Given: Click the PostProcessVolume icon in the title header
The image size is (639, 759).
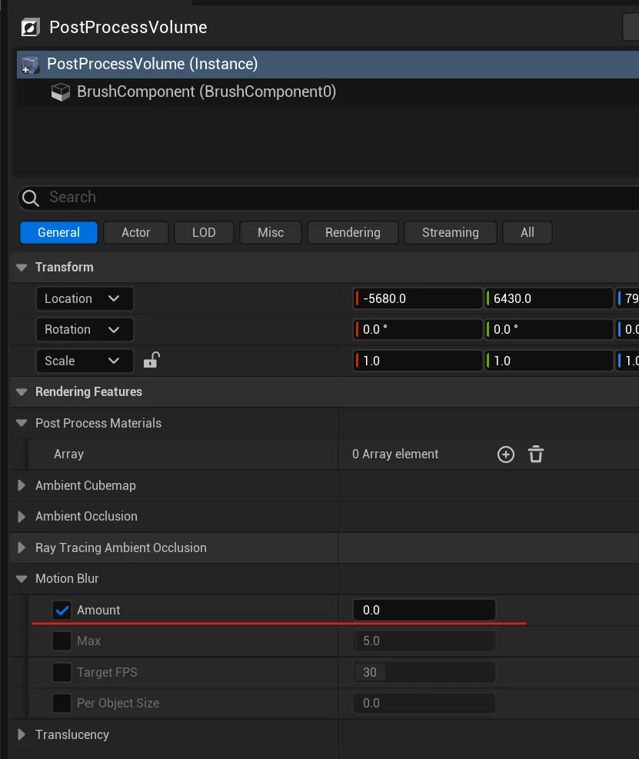Looking at the screenshot, I should click(30, 26).
